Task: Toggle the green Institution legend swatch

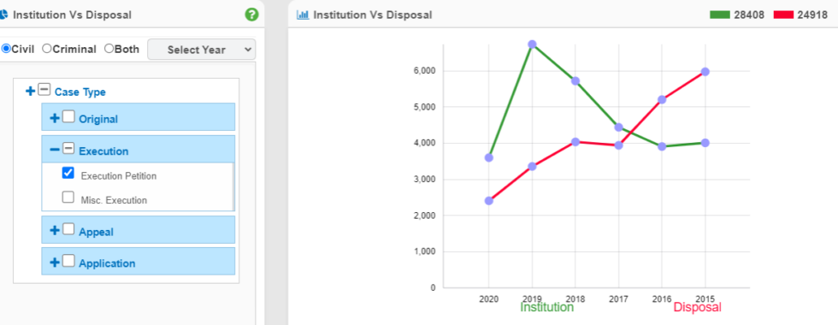Action: coord(719,15)
